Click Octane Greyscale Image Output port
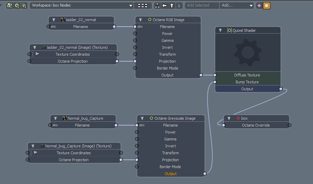Image resolution: width=313 pixels, height=184 pixels. pos(205,174)
